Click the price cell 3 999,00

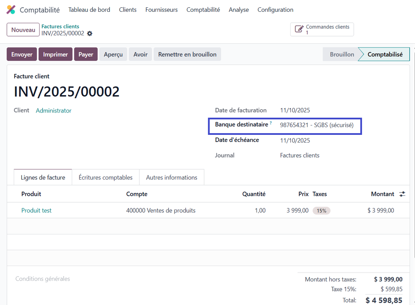tap(297, 210)
